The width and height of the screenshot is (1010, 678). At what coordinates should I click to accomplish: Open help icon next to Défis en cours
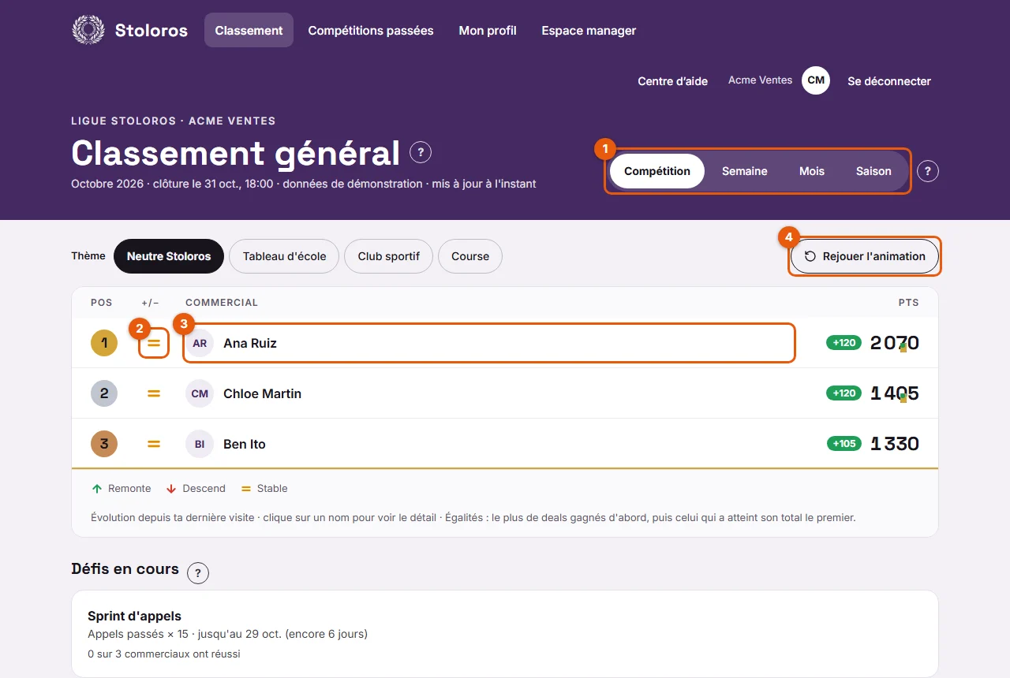pyautogui.click(x=198, y=573)
